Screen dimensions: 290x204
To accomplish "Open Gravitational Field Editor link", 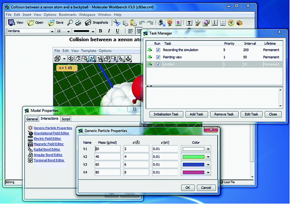I will (51, 133).
